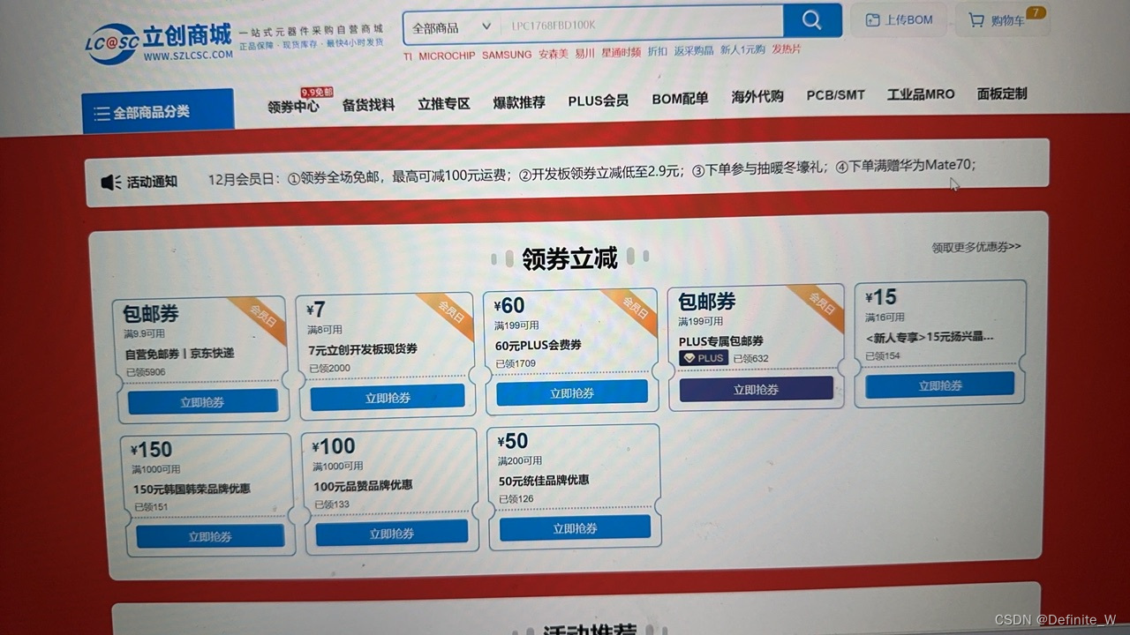The width and height of the screenshot is (1130, 635).
Task: Click the 安森美 keyword link
Action: [554, 54]
